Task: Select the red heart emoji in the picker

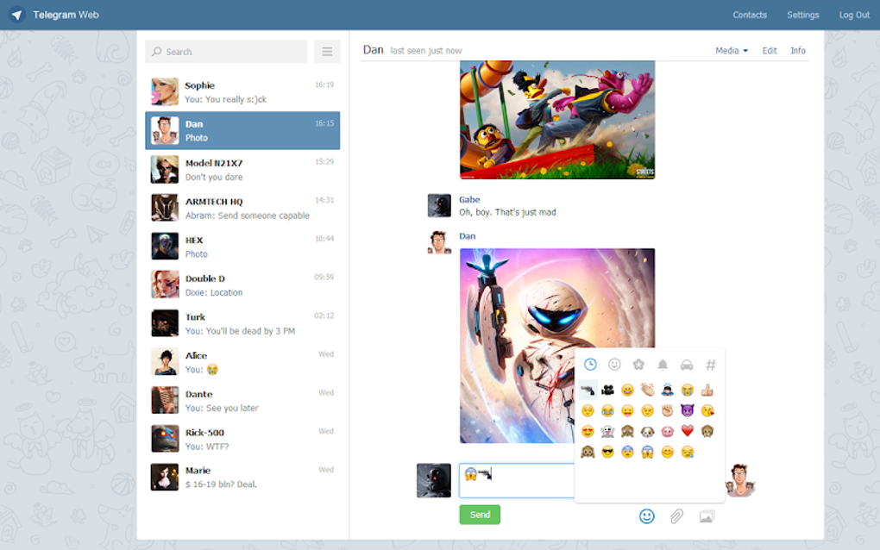Action: pyautogui.click(x=687, y=430)
